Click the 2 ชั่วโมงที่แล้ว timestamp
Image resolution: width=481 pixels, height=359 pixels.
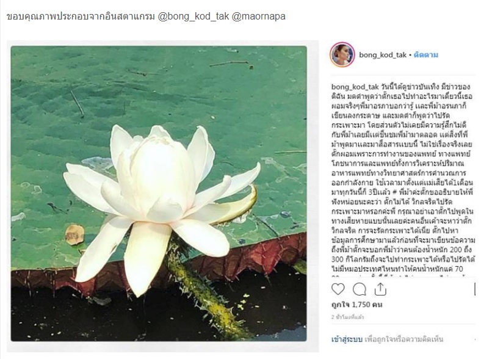(349, 317)
